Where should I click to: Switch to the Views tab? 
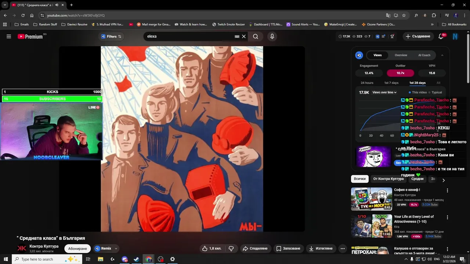point(377,55)
